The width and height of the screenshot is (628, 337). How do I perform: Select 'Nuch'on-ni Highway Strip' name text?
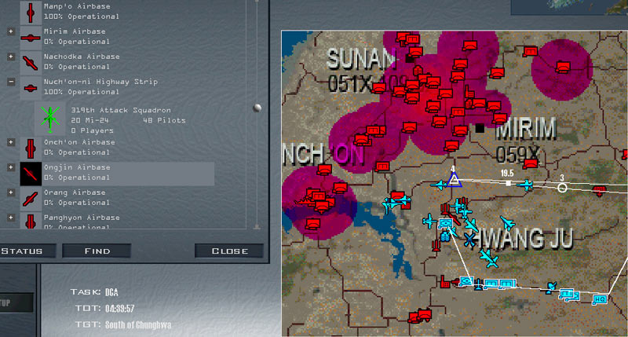point(100,82)
